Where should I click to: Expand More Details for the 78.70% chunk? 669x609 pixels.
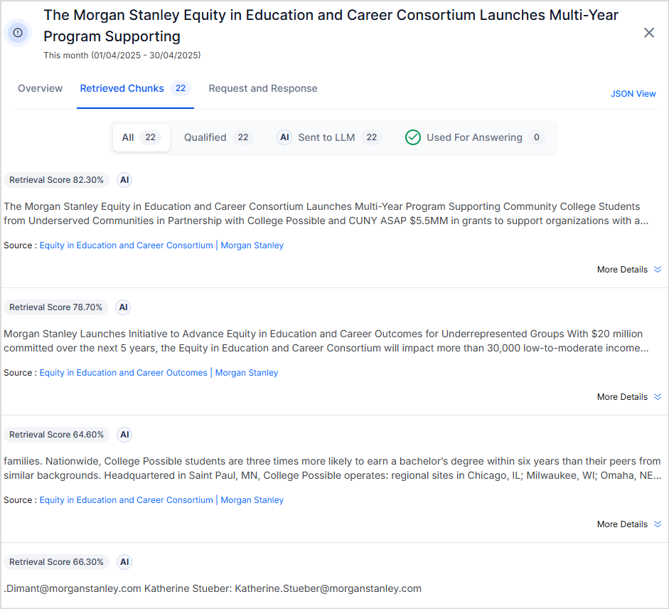[628, 397]
